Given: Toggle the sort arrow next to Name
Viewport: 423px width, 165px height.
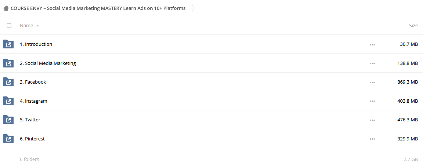Looking at the screenshot, I should tap(38, 26).
